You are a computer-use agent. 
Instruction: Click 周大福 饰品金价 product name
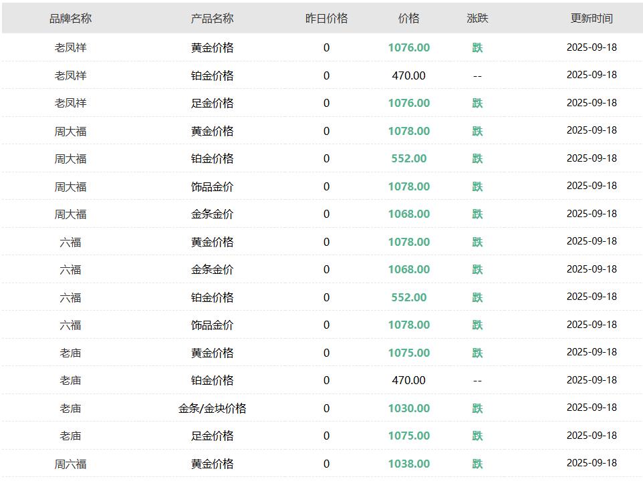(212, 186)
